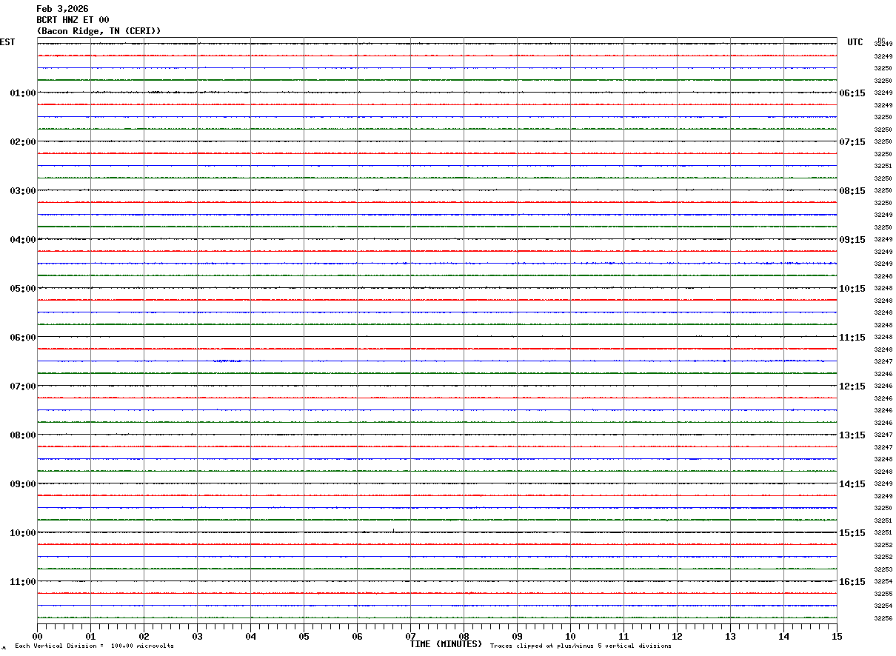The width and height of the screenshot is (896, 656).
Task: Click the DC value 32253
Action: coord(883,569)
